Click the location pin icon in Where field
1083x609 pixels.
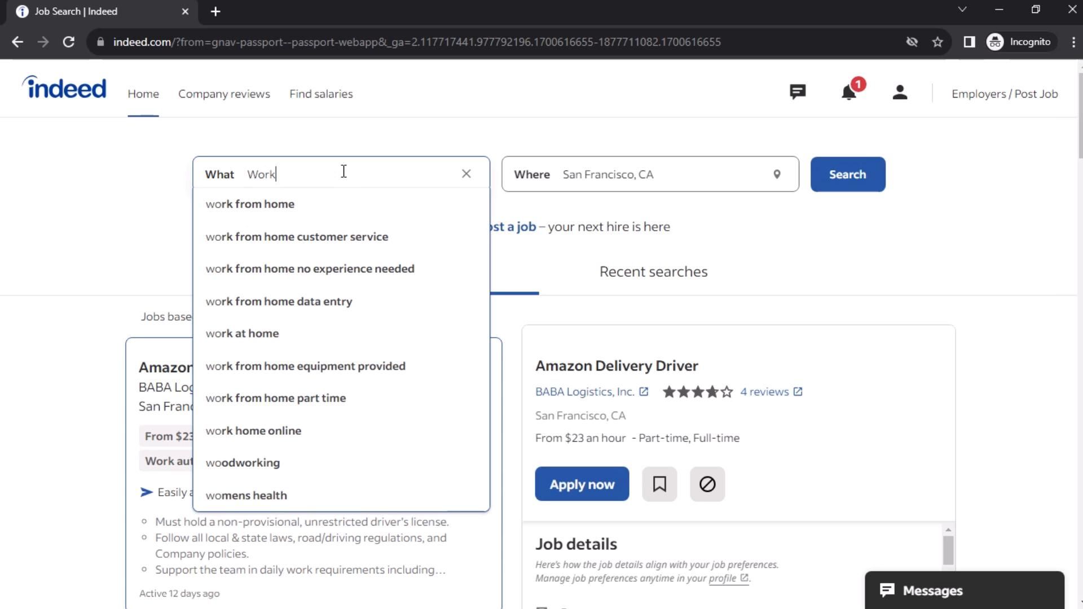tap(777, 174)
